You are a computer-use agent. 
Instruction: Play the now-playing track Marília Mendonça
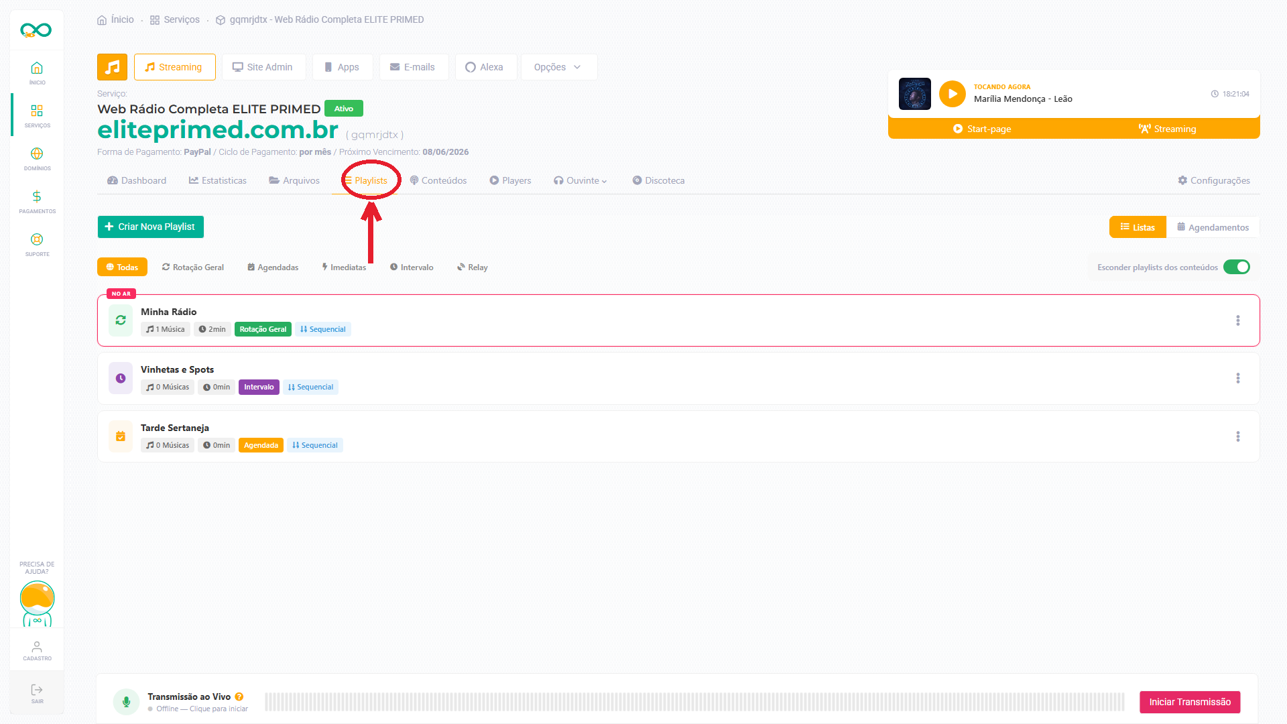tap(952, 94)
